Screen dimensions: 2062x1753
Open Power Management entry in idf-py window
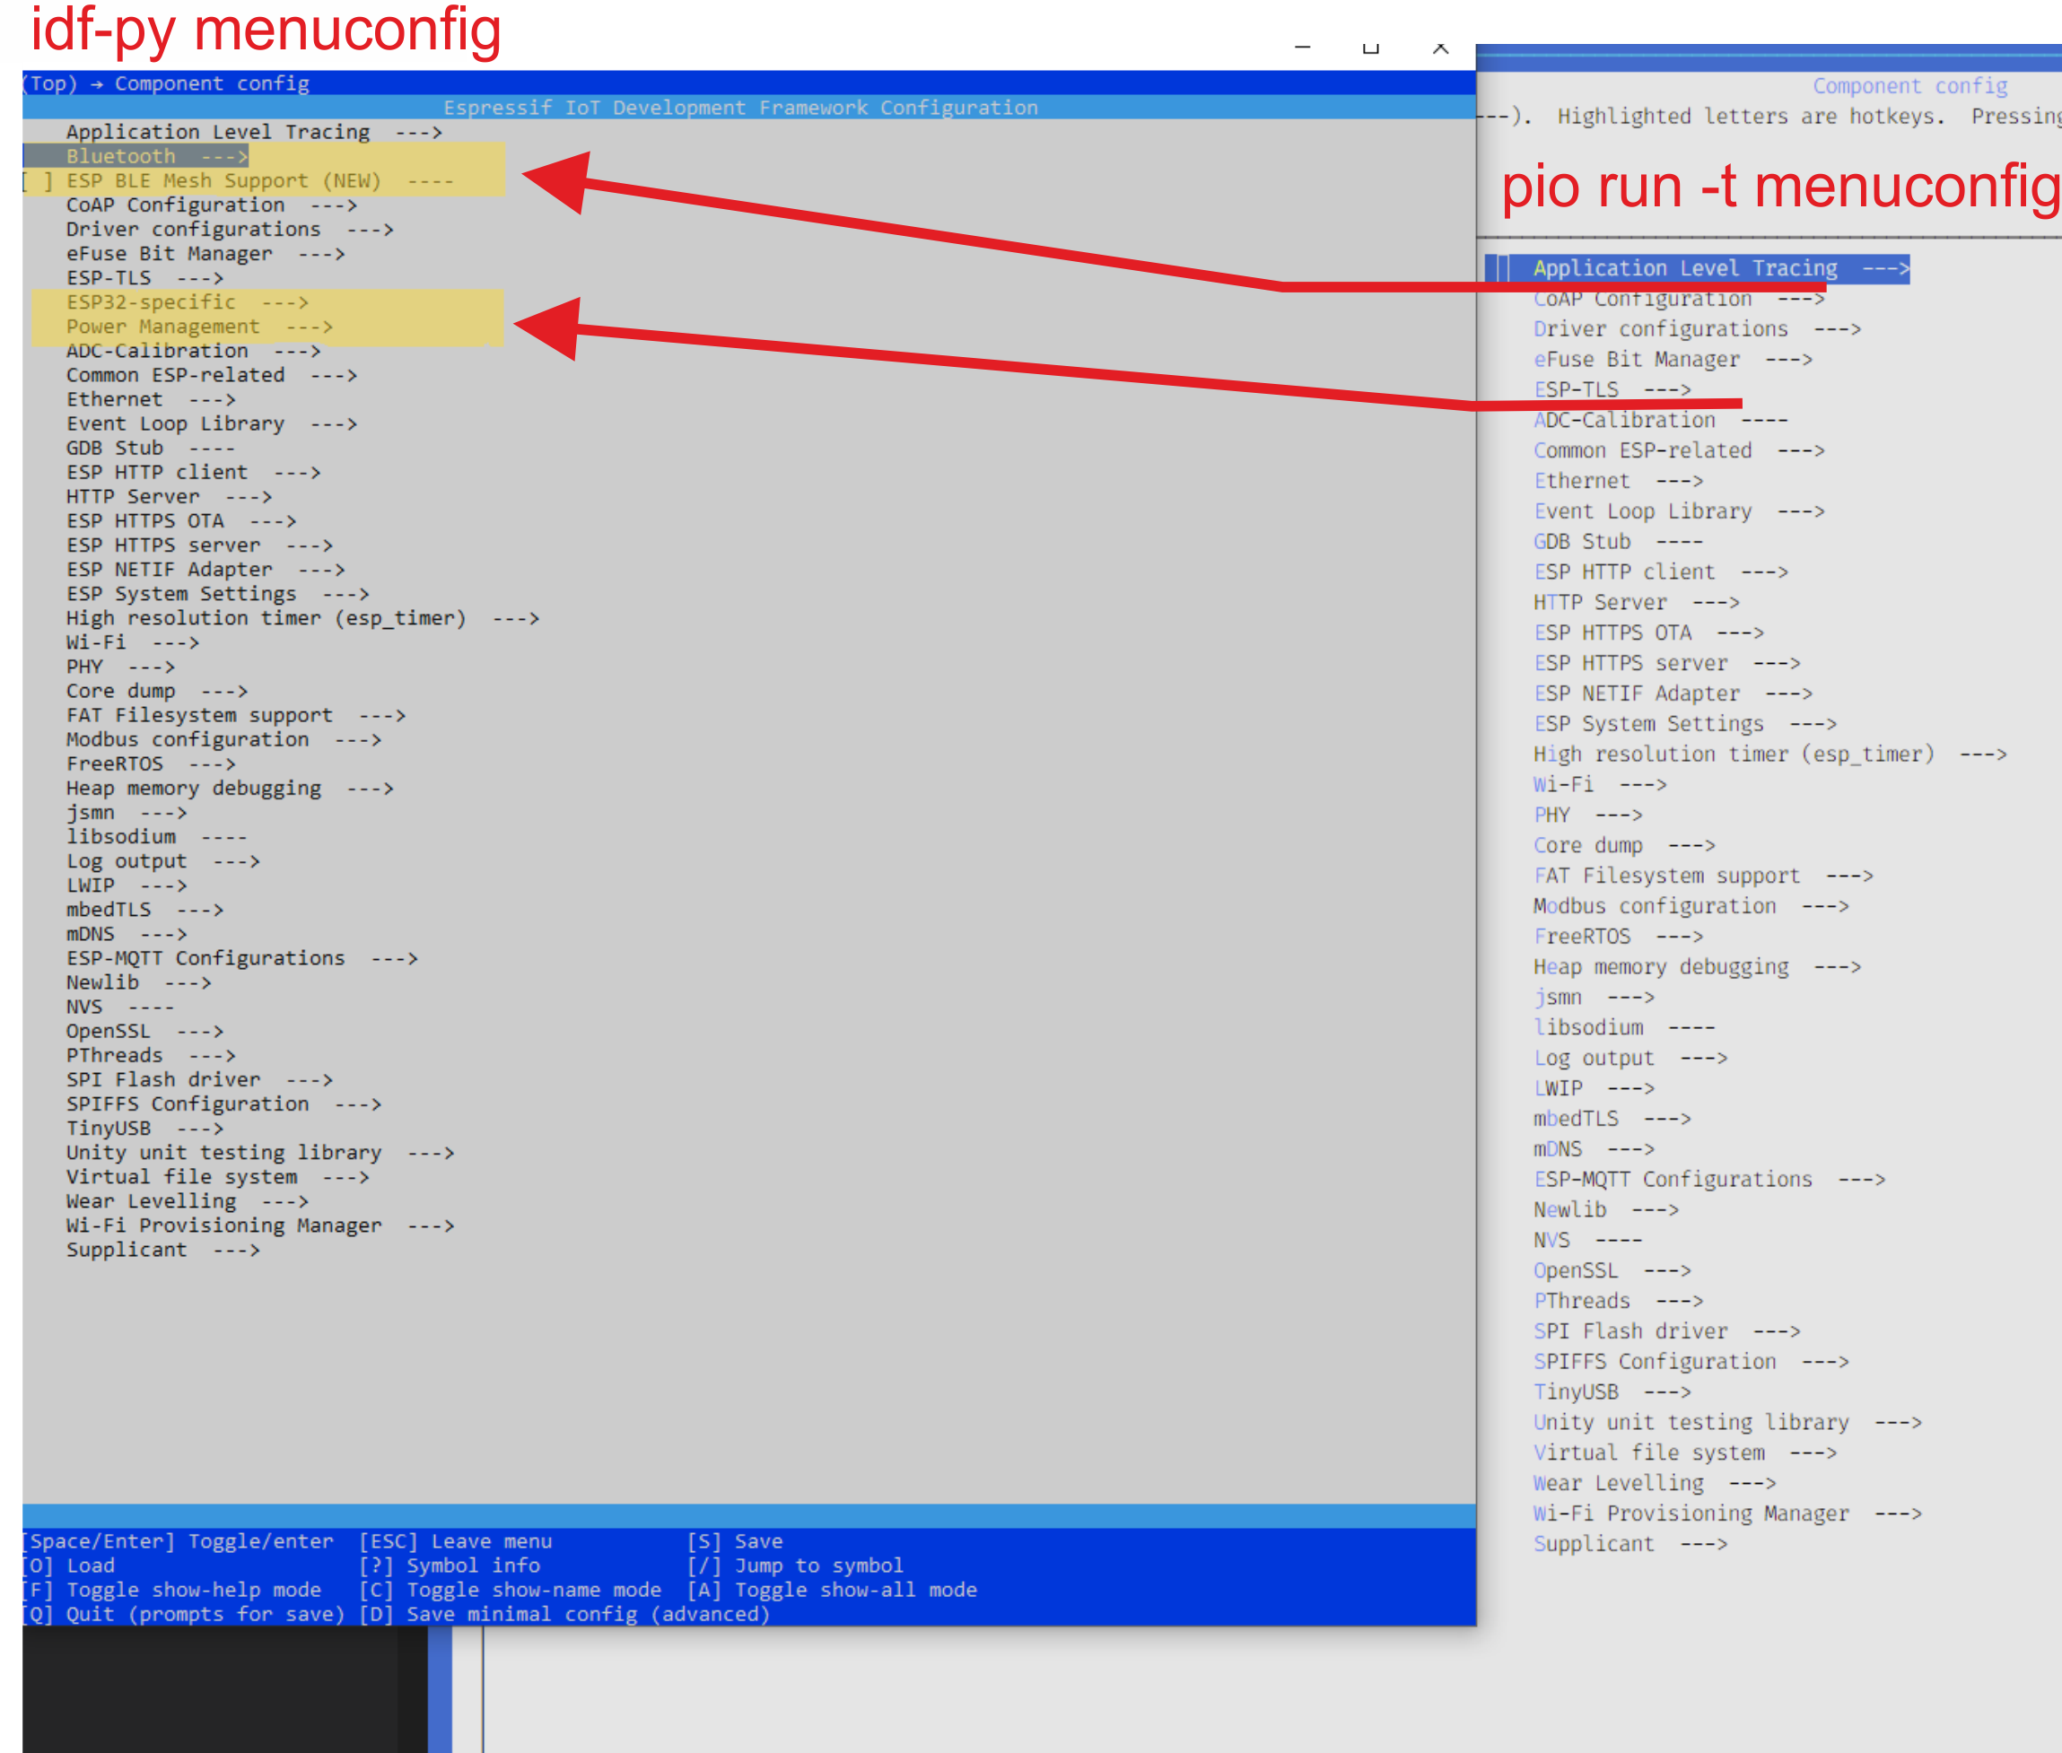click(198, 326)
